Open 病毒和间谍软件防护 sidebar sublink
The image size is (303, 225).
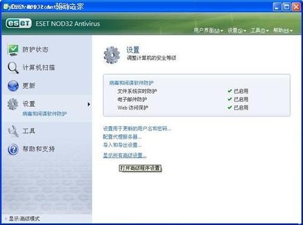tap(45, 114)
